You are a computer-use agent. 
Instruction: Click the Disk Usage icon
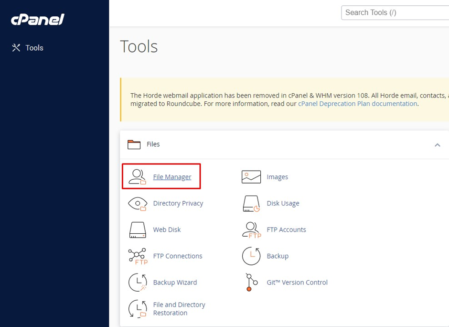tap(251, 204)
